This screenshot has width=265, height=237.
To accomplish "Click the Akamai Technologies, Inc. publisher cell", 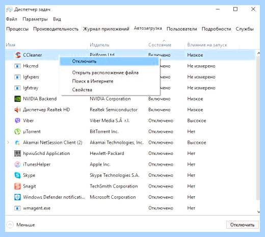I will tap(117, 143).
